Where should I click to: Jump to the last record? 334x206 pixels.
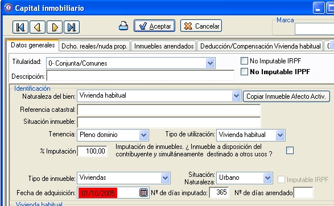pos(72,27)
